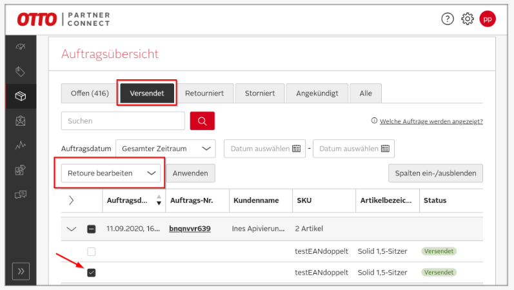Click the 2 Artikel cell
514x290 pixels.
coord(309,229)
